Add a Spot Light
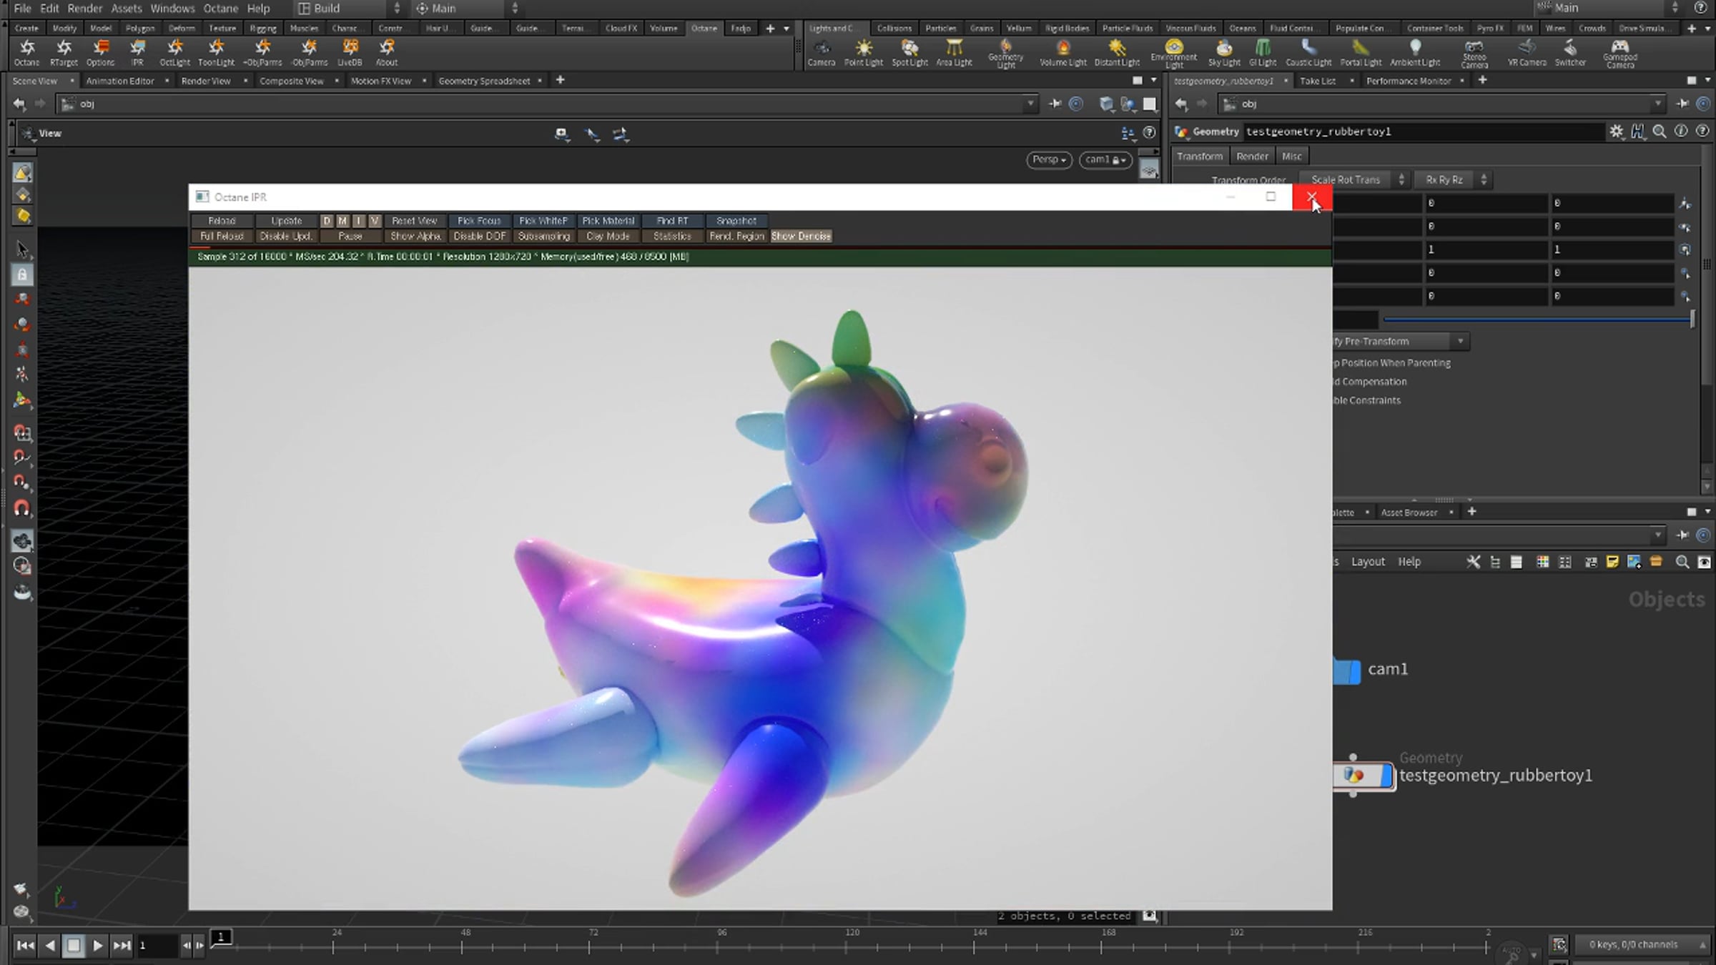 click(909, 53)
